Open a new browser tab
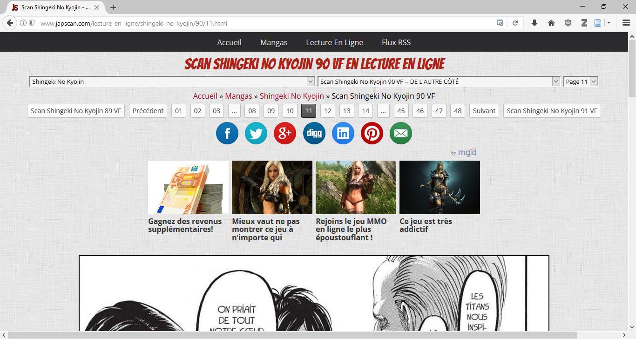Viewport: 636px width, 339px height. coord(113,7)
